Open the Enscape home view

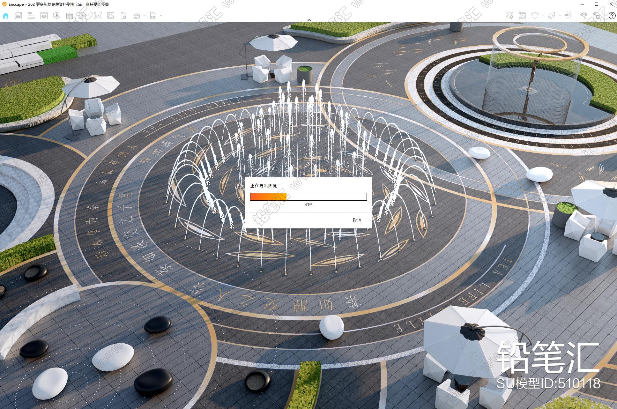(x=6, y=16)
